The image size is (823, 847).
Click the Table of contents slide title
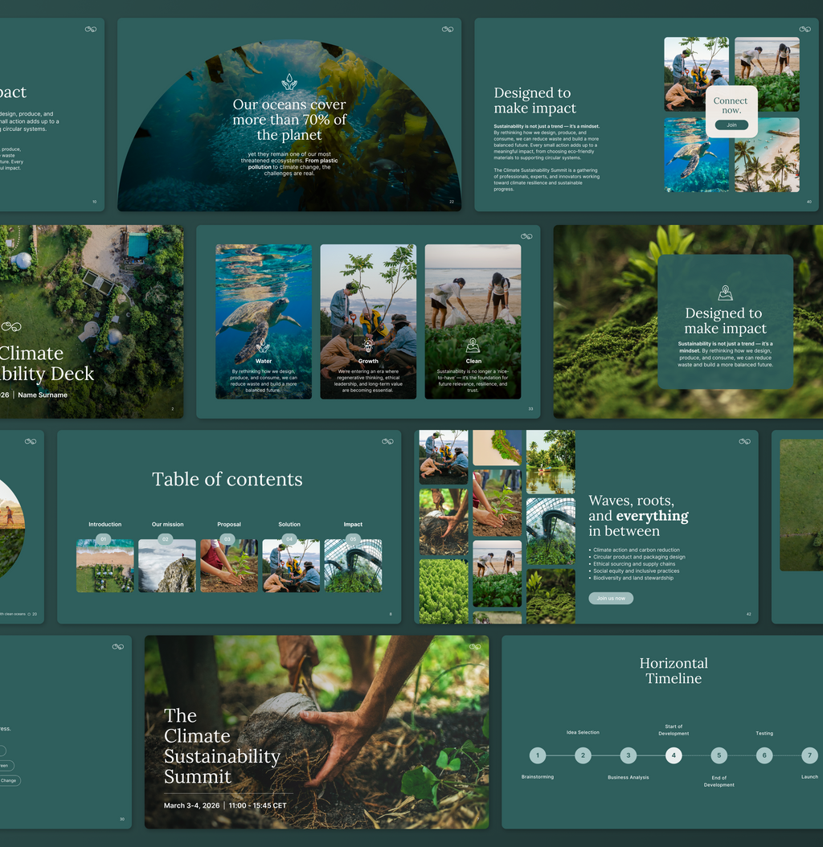point(227,480)
